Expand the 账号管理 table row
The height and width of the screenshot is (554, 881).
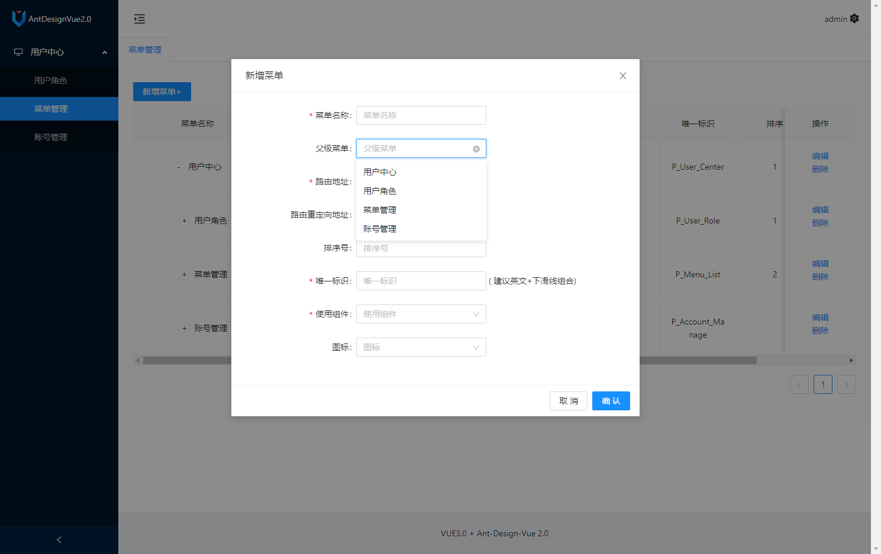[x=185, y=329]
